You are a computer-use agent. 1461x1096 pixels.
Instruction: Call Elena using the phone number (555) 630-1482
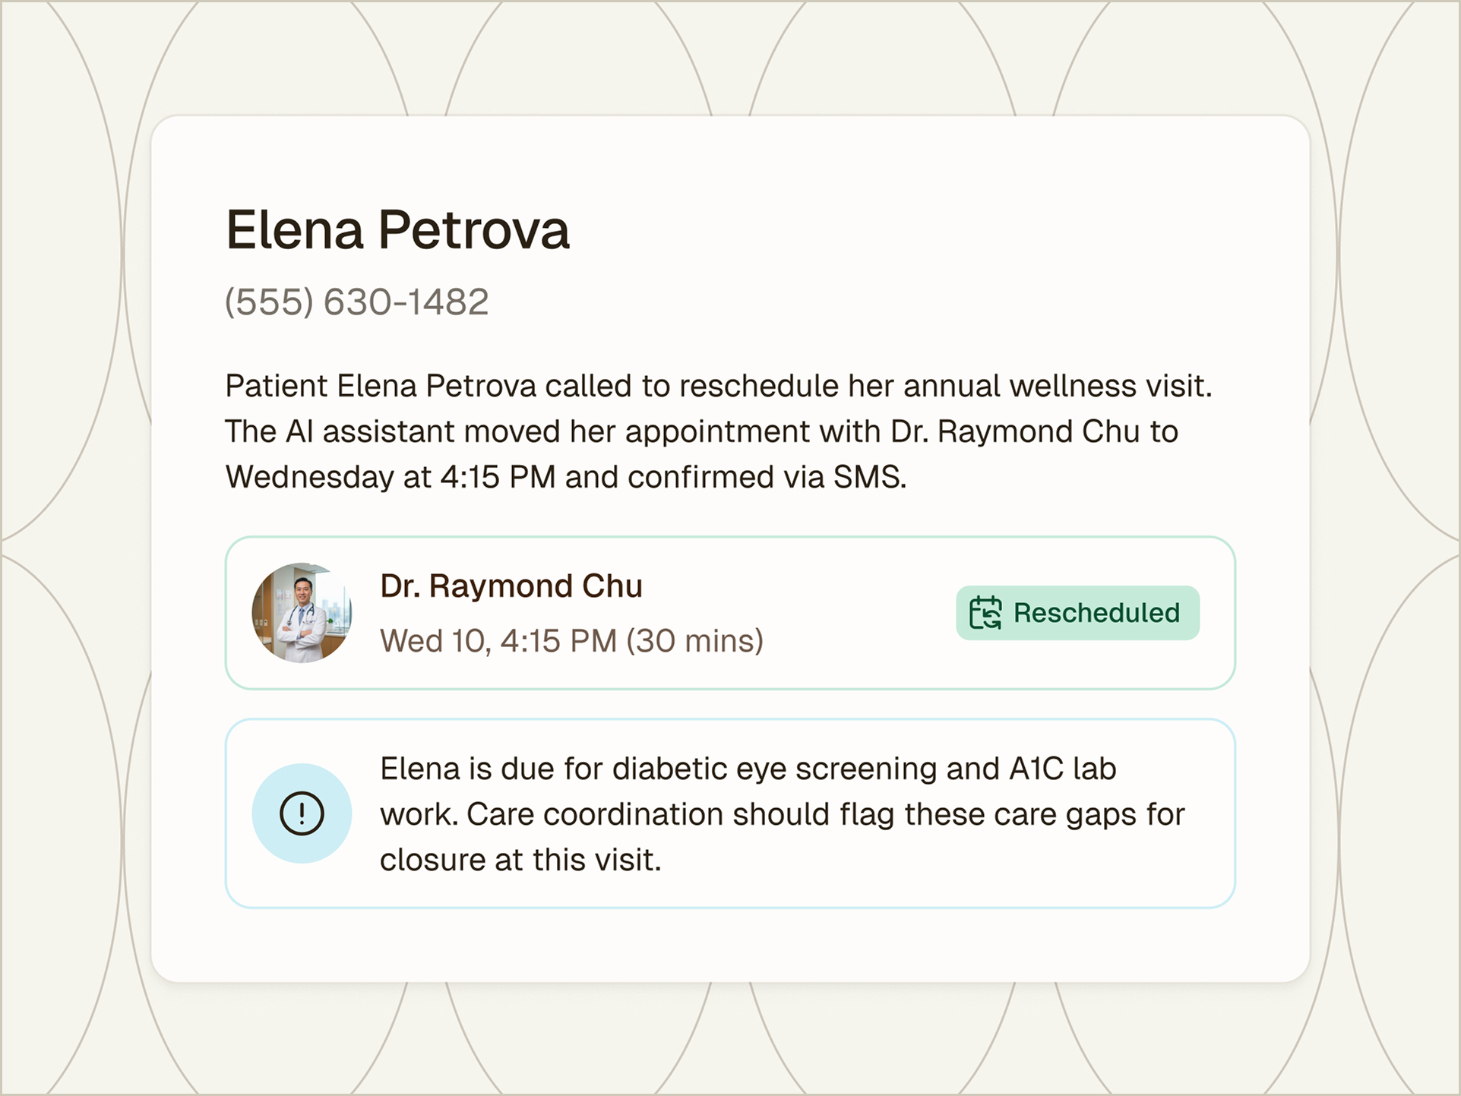[357, 302]
